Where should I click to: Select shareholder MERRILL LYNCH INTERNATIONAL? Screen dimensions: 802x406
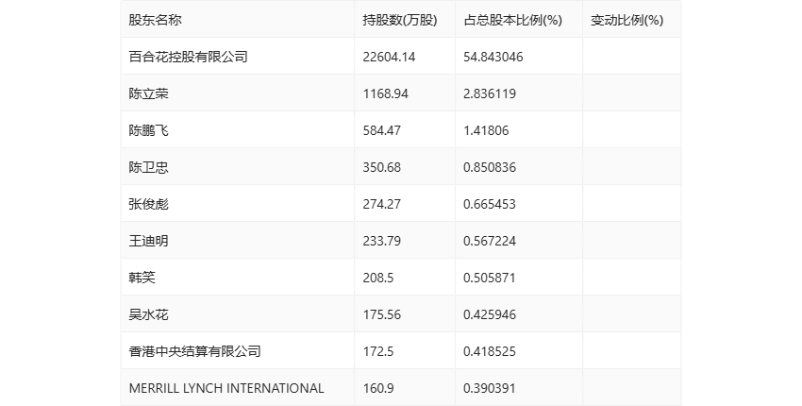[x=226, y=389]
